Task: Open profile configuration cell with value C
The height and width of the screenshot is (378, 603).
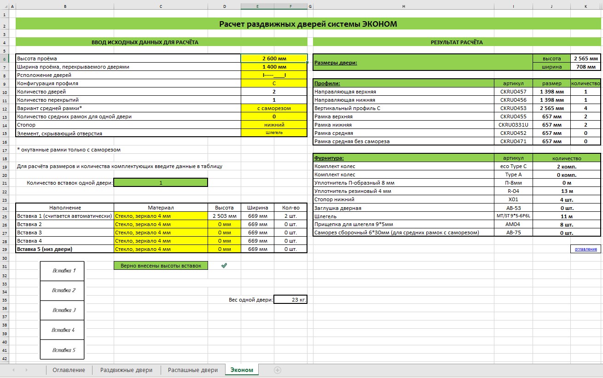Action: click(274, 83)
